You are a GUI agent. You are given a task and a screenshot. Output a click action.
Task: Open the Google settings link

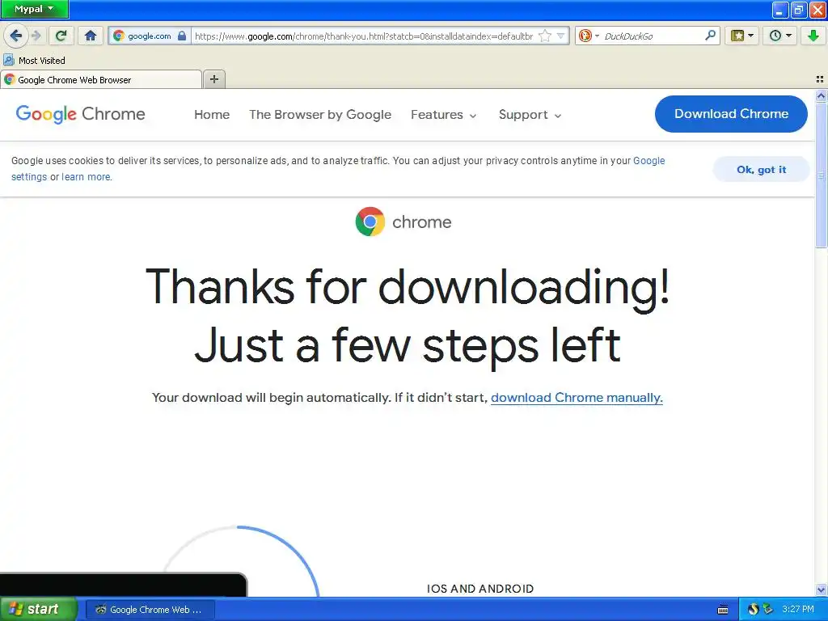(x=649, y=161)
